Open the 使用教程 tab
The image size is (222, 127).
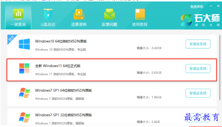[x=140, y=17]
